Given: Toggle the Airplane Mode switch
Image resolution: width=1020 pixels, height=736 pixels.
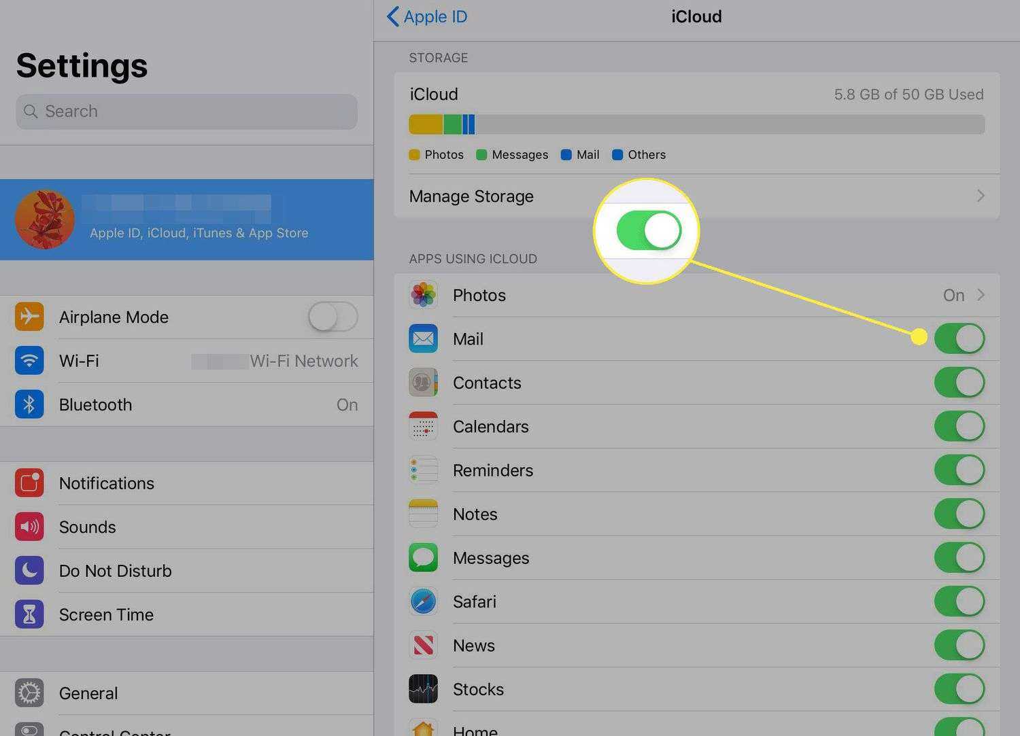Looking at the screenshot, I should [x=333, y=317].
